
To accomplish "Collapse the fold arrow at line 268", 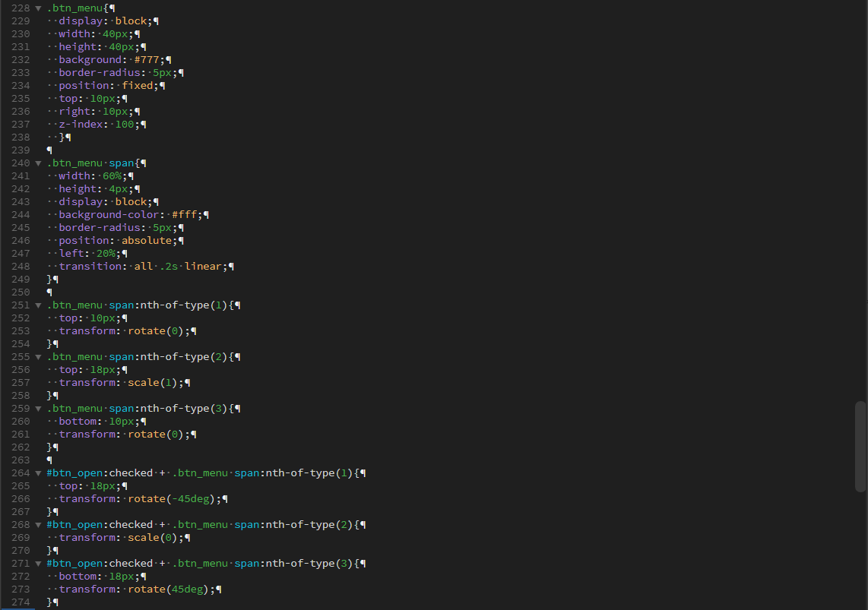I will [38, 525].
